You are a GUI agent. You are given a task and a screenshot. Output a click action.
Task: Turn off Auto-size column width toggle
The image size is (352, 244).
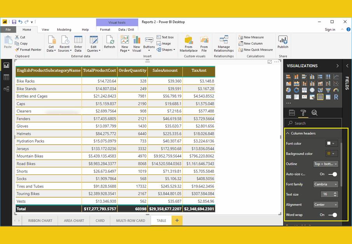pos(333,174)
